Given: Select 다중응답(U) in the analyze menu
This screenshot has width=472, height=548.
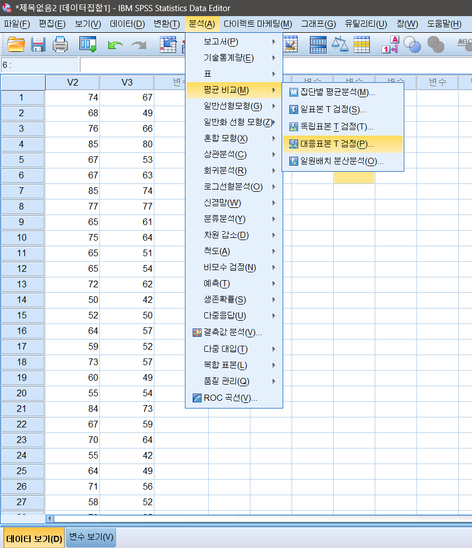Looking at the screenshot, I should coord(234,316).
